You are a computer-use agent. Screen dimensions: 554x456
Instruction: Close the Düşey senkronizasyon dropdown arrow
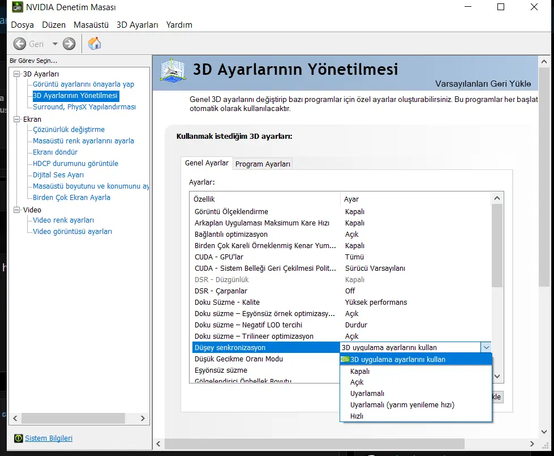click(486, 347)
